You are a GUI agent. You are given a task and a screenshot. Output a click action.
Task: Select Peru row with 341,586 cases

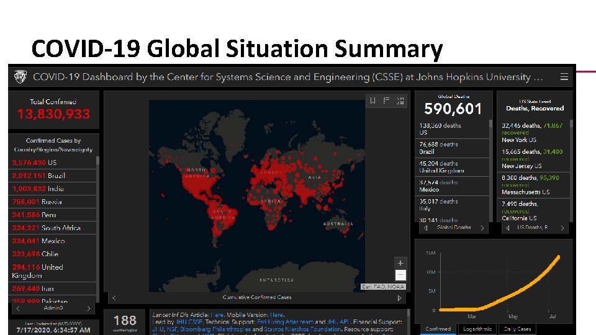pyautogui.click(x=52, y=215)
